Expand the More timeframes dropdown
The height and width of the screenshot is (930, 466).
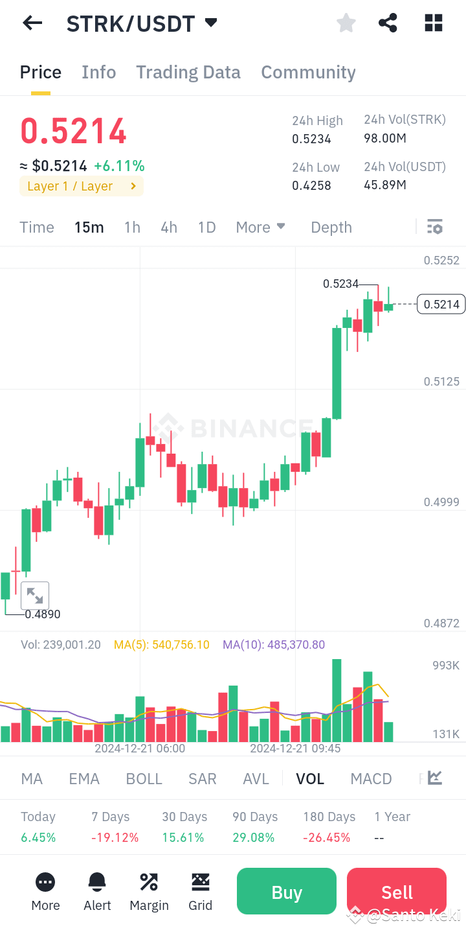pos(261,227)
